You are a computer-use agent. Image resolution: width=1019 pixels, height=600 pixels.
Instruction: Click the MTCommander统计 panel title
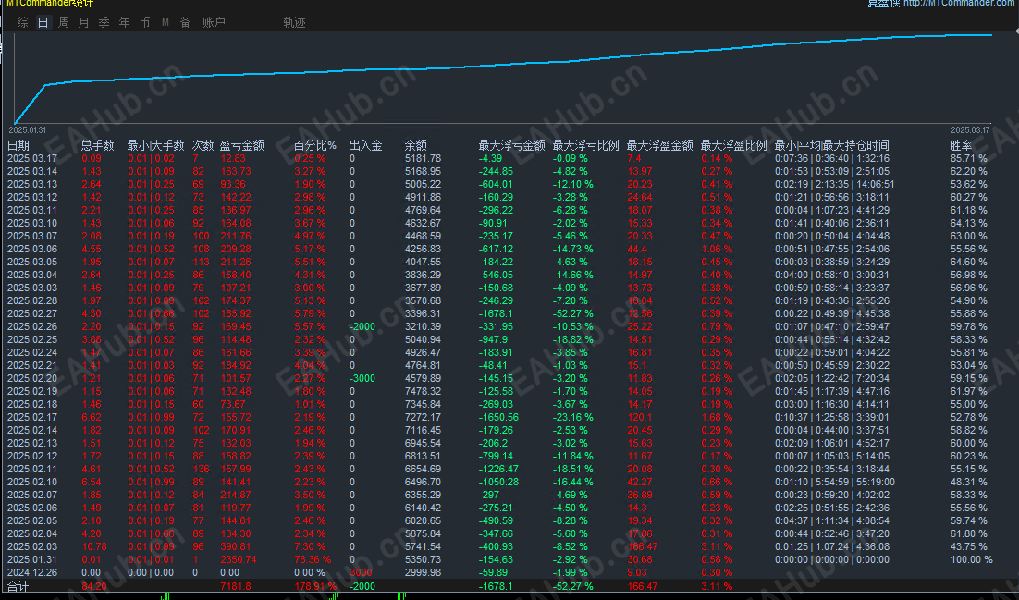[50, 4]
